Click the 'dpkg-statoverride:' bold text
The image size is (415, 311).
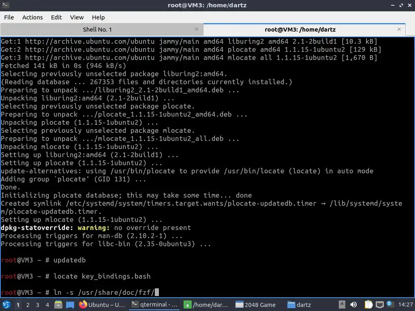coord(37,228)
